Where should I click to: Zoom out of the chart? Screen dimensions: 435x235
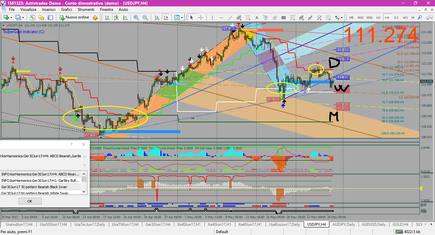[145, 18]
